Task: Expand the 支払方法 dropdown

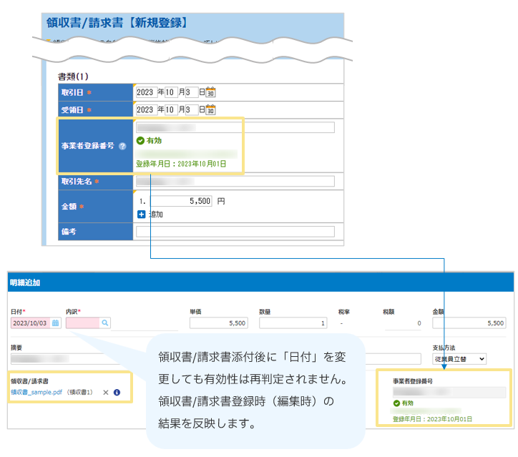Action: click(x=459, y=358)
